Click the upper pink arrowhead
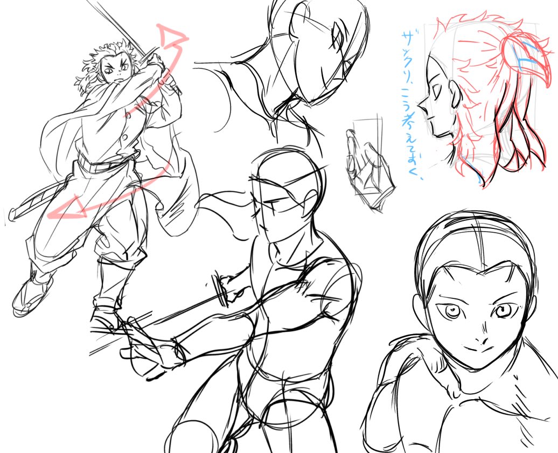This screenshot has width=558, height=453. (172, 36)
